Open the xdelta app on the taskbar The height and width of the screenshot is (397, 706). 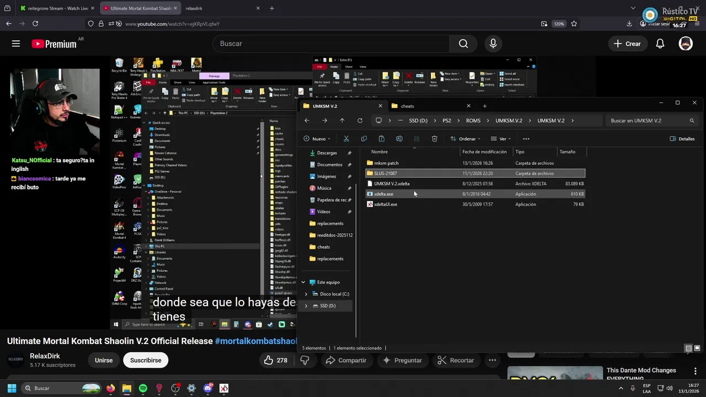[x=223, y=388]
